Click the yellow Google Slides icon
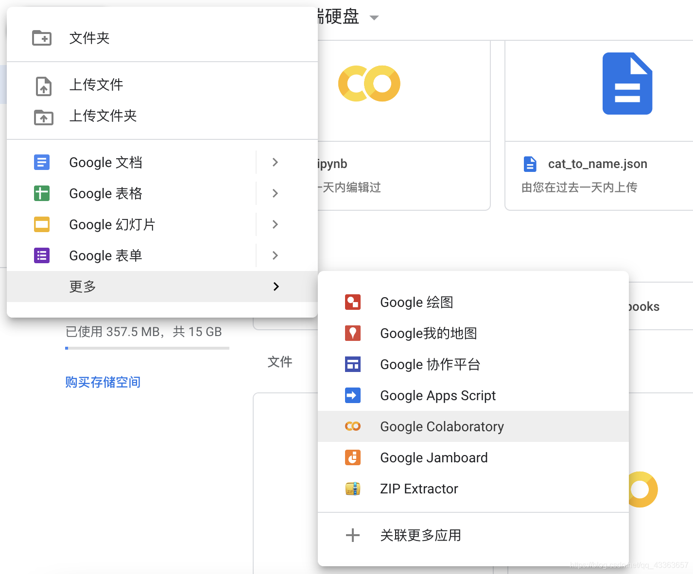Screen dimensions: 693x574 (42, 224)
